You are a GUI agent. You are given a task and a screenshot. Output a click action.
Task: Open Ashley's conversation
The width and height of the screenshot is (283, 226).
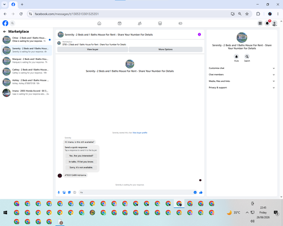click(x=27, y=82)
